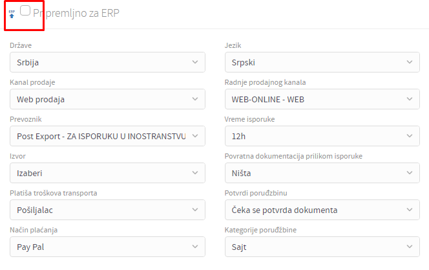
Task: Open Način plaćanja dropdown showing Pay Pal
Action: (107, 247)
